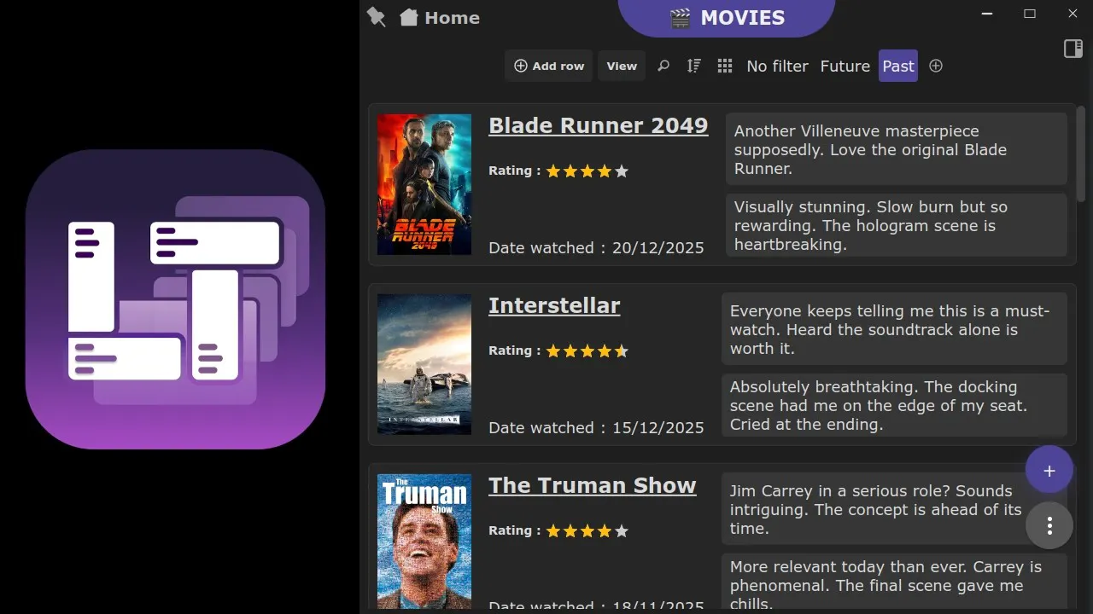This screenshot has width=1093, height=614.
Task: Open search with the magnifier icon
Action: click(x=663, y=66)
